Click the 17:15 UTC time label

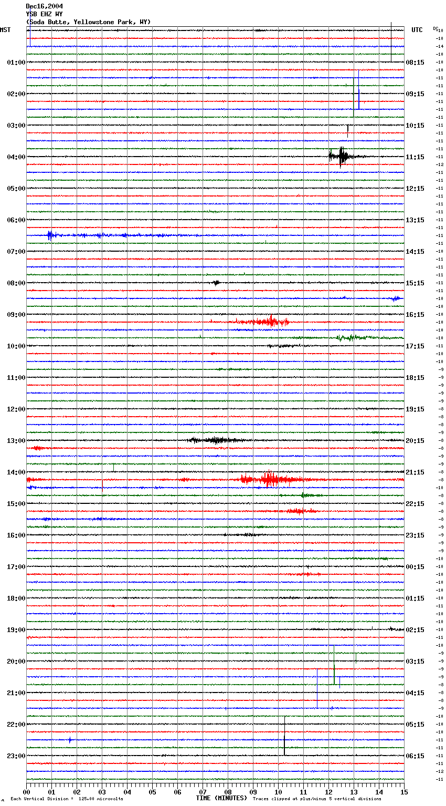[x=415, y=346]
